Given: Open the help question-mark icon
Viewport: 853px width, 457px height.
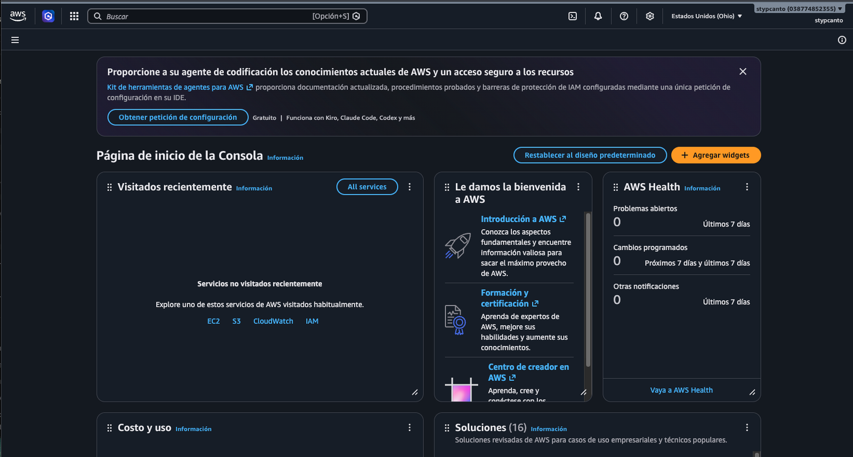Looking at the screenshot, I should (x=624, y=16).
